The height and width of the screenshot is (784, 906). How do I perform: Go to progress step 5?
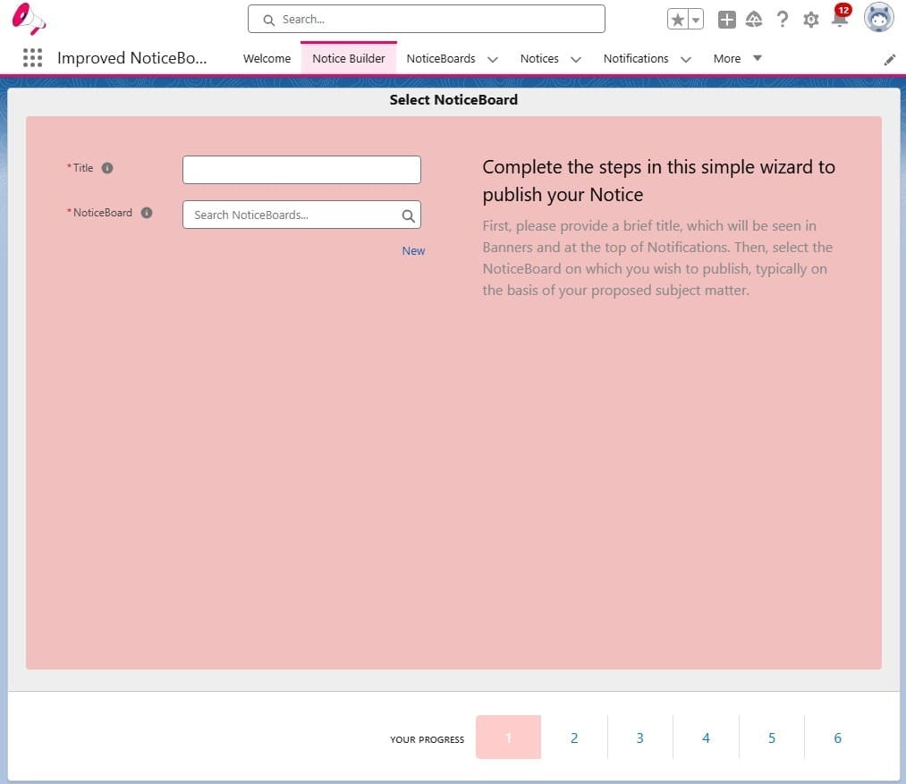pos(771,738)
